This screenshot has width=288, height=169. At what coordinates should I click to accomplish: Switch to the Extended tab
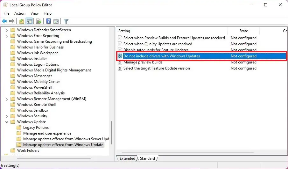[127, 158]
